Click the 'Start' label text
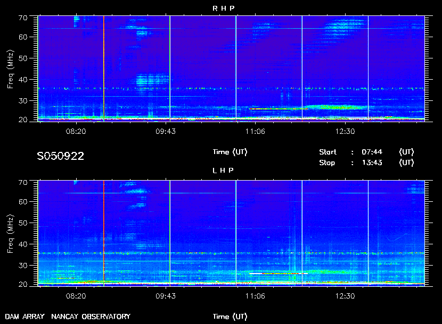Screen dimensions: 442x324 click(x=328, y=152)
